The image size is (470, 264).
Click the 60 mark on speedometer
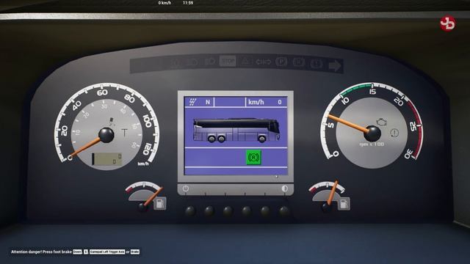(102, 93)
